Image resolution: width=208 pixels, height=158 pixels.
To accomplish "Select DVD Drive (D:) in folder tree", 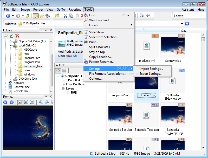I will click(x=28, y=79).
